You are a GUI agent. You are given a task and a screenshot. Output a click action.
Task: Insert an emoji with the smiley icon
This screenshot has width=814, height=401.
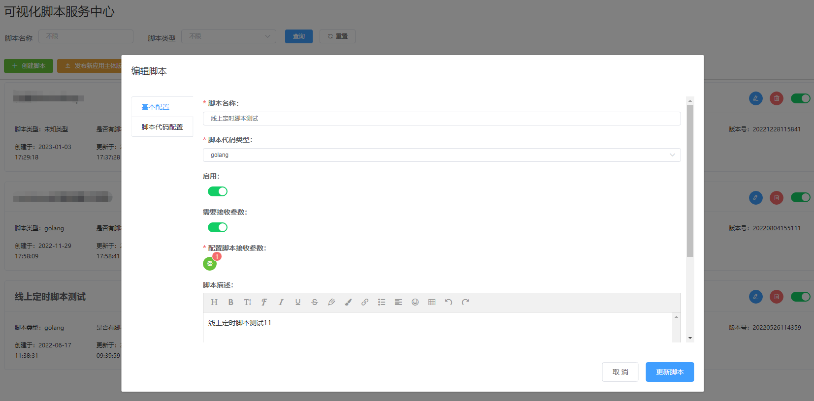415,302
